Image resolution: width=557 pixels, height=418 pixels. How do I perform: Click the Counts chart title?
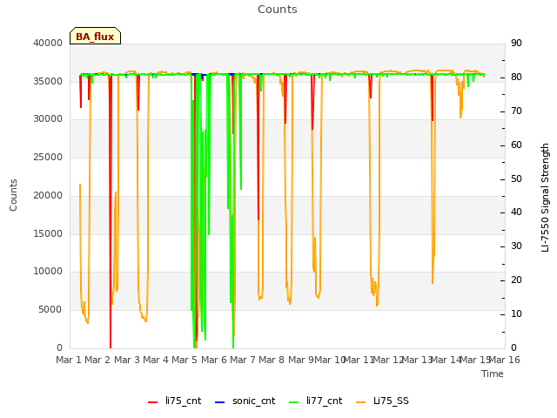(278, 10)
